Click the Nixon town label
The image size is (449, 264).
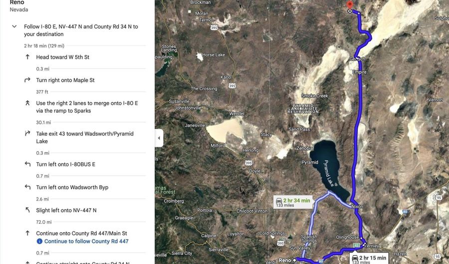[x=357, y=207]
